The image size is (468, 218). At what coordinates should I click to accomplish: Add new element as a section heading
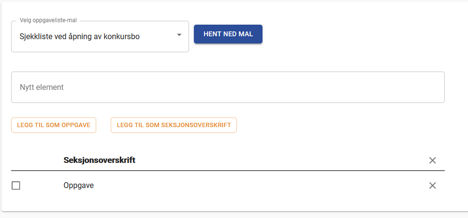coord(174,125)
